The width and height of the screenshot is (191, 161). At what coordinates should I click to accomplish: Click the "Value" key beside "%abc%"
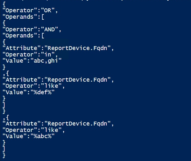click(14, 136)
